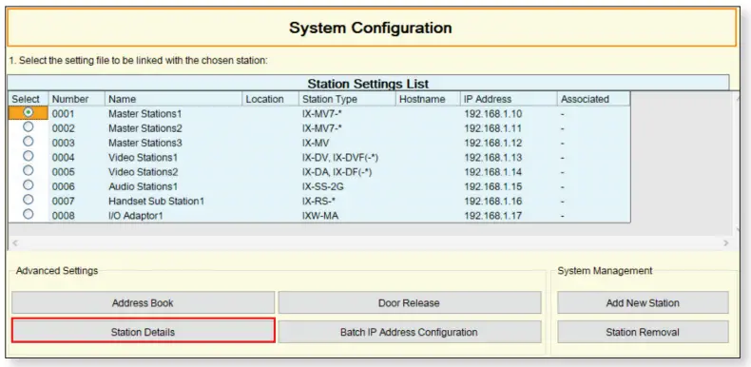Click station type IX-MV cell
751x367 pixels.
click(316, 143)
